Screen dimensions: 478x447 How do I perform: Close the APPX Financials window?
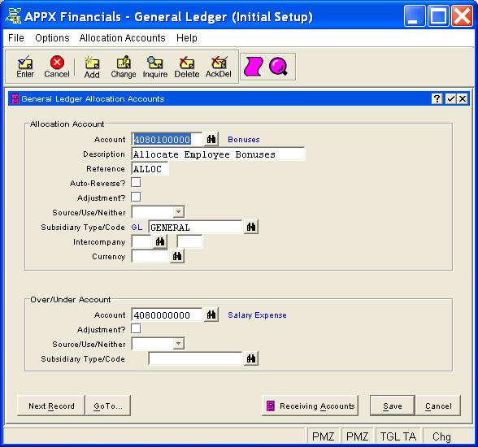point(462,15)
